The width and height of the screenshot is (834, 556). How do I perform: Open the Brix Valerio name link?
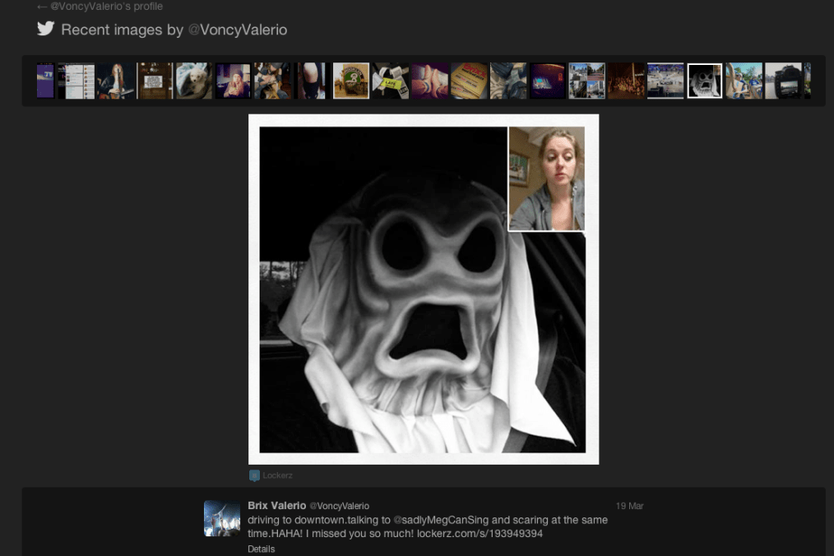pos(276,506)
